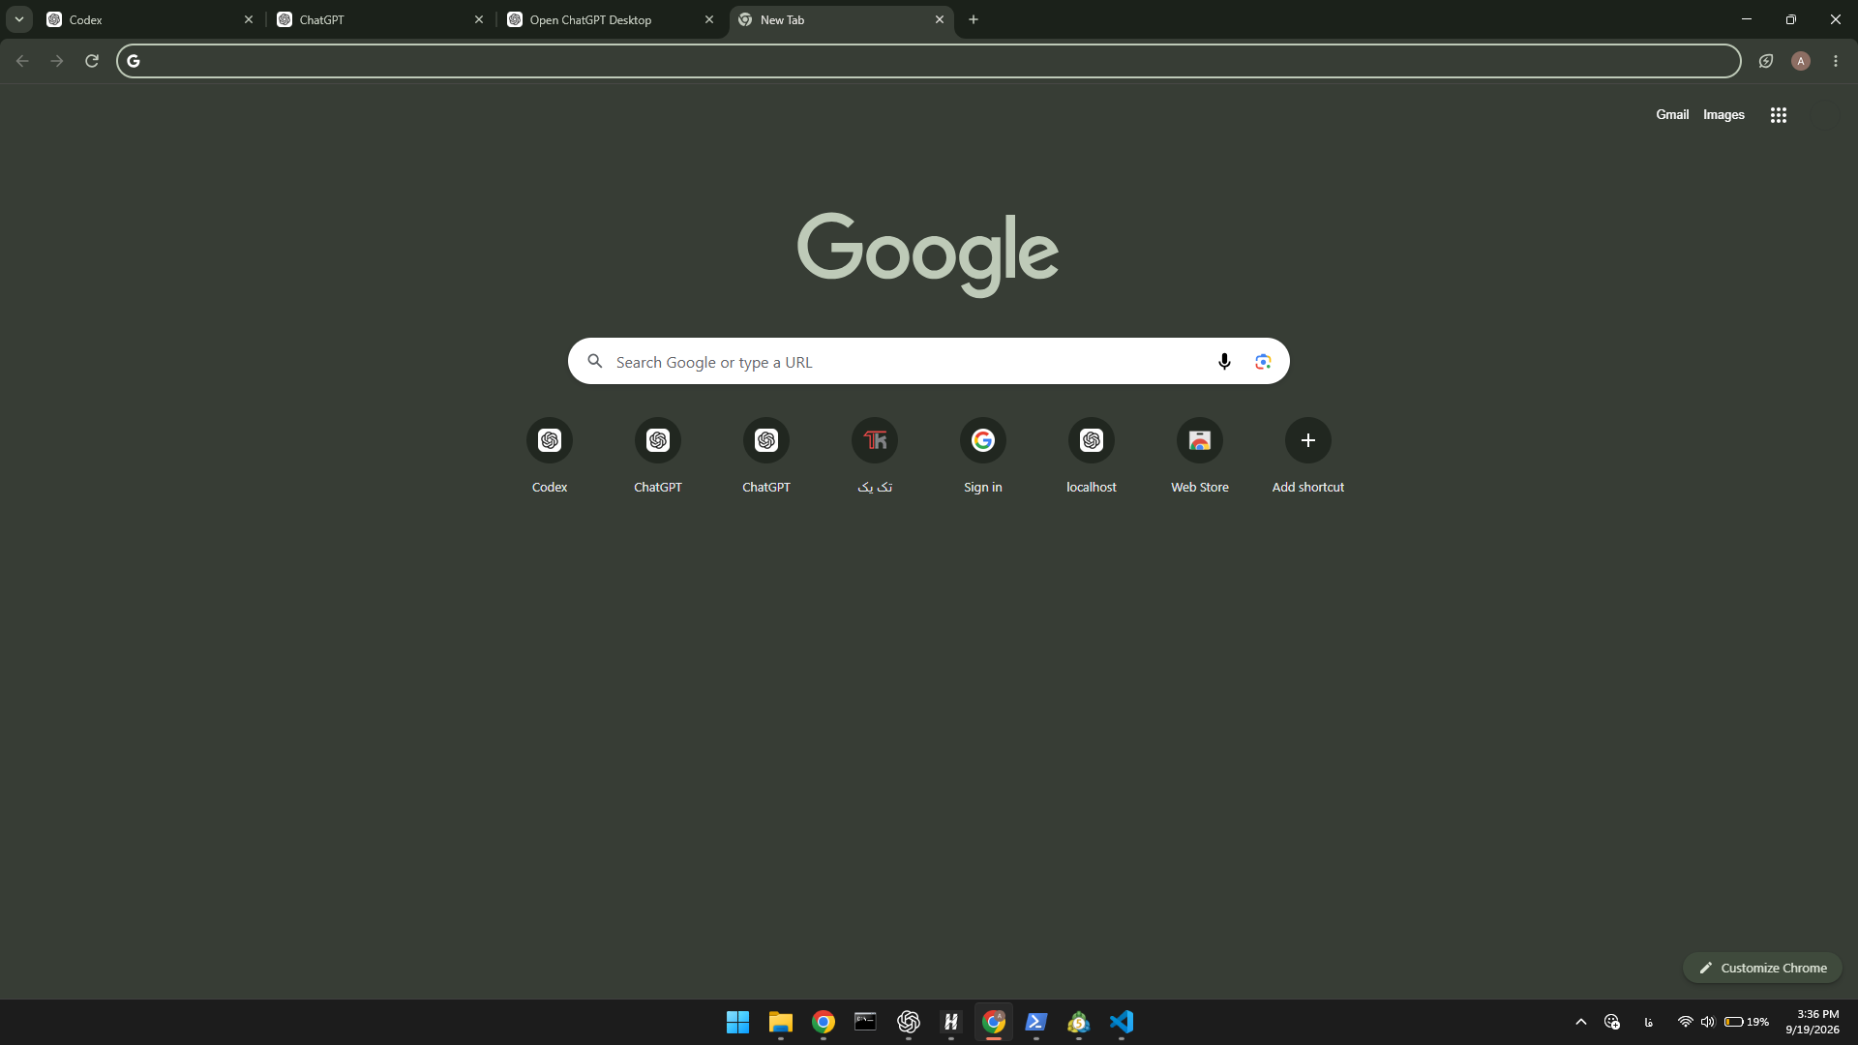Screen dimensions: 1858x1045
Task: Switch to the Codex tab
Action: (x=150, y=19)
